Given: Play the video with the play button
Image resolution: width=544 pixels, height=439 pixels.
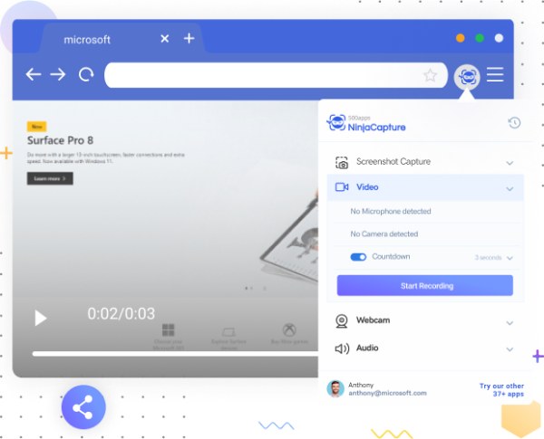Looking at the screenshot, I should click(40, 318).
